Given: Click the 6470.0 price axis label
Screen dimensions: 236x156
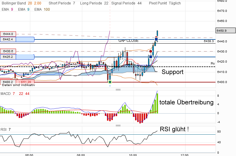Looking at the screenshot, I should 222,11.
